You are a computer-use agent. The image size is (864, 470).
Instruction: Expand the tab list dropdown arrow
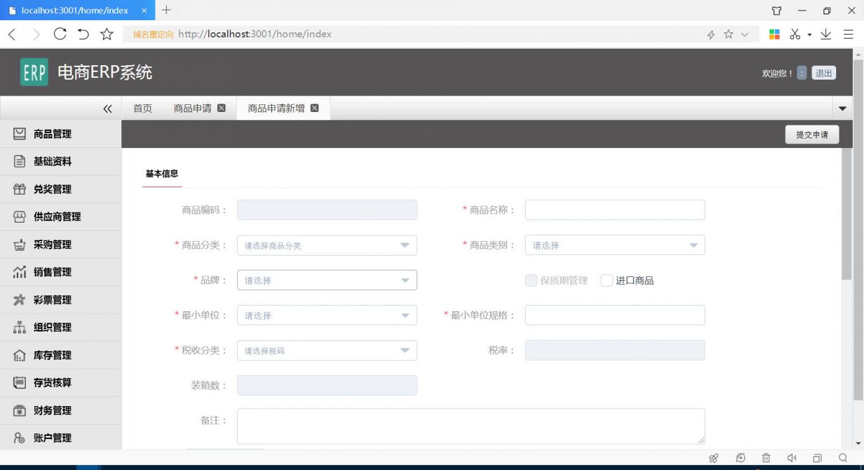click(x=842, y=108)
